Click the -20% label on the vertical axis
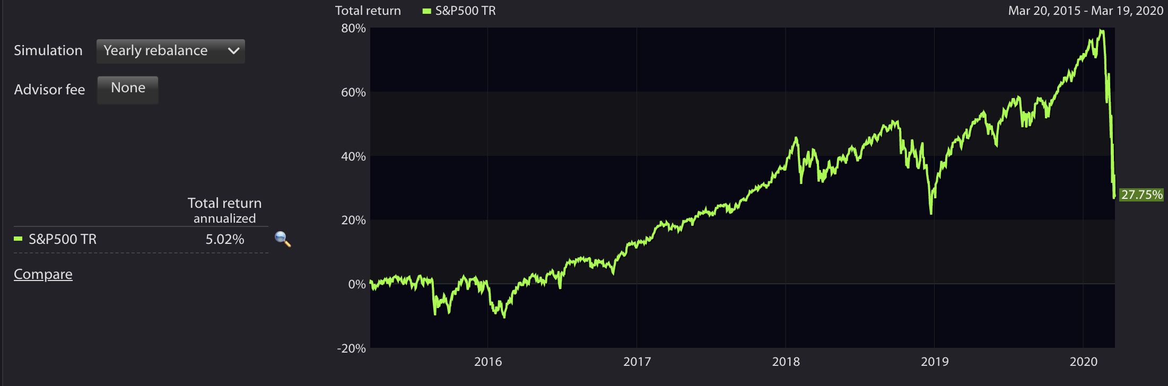1168x386 pixels. tap(351, 348)
